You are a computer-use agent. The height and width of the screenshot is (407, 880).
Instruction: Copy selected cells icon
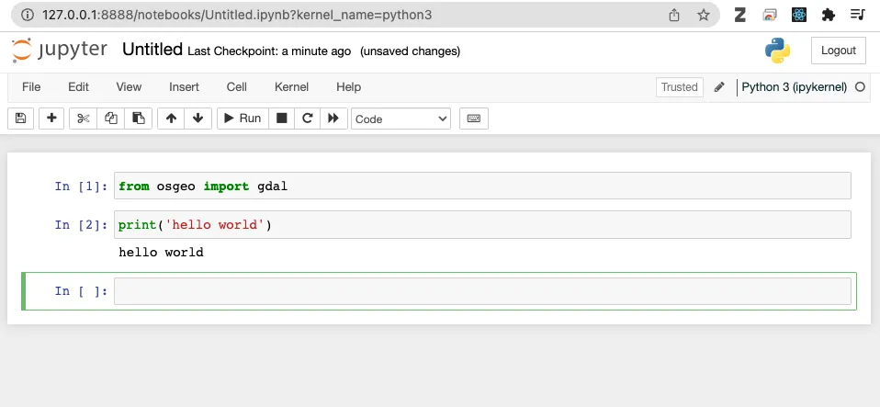[111, 119]
